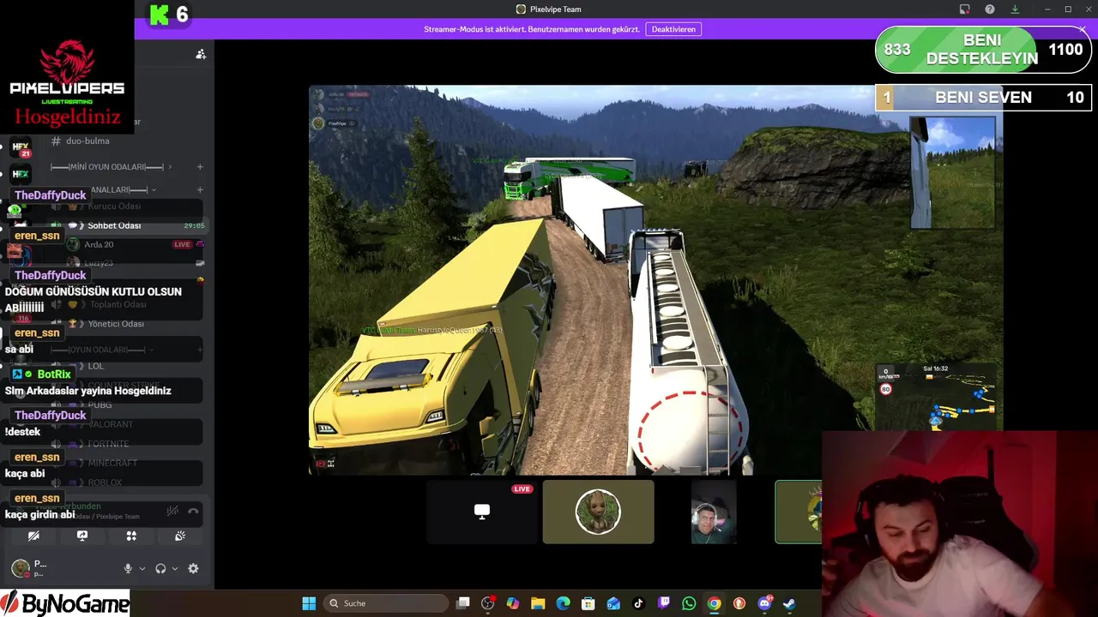Open Task View on the taskbar
Screen dimensions: 1098x617
(463, 603)
